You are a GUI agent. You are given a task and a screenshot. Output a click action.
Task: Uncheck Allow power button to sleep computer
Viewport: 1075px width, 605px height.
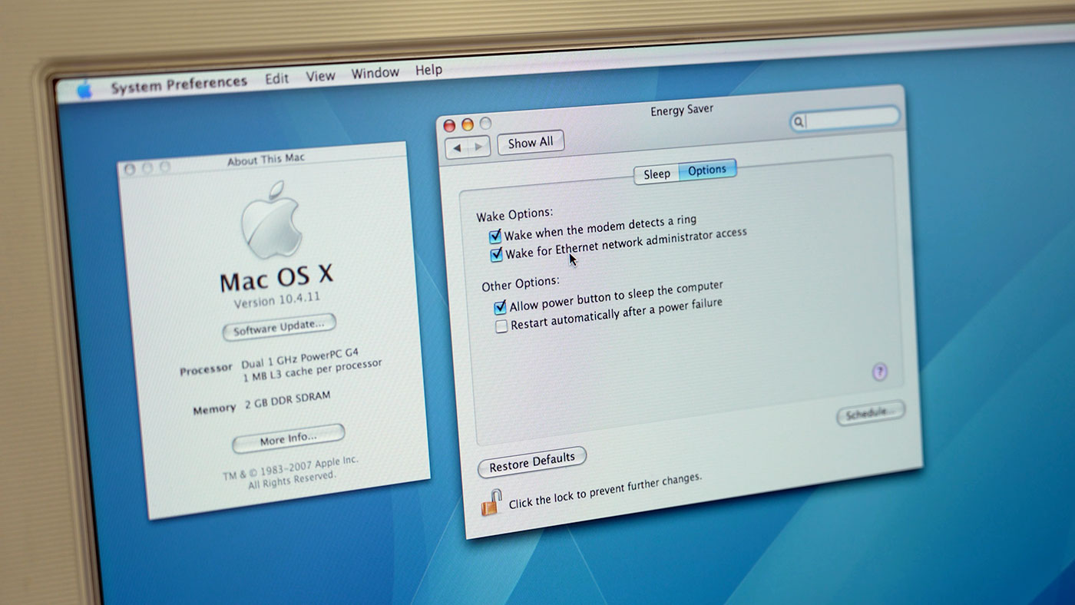[x=501, y=307]
